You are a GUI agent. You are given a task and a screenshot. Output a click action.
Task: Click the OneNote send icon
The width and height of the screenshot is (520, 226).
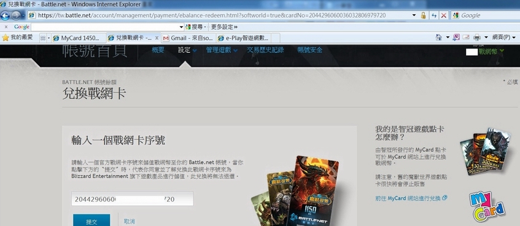456,37
